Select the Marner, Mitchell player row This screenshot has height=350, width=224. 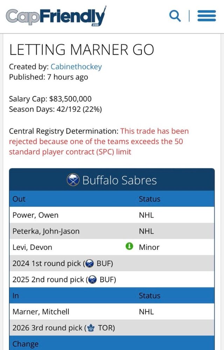112,311
